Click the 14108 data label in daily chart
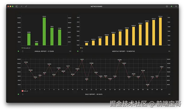 tap(26, 62)
